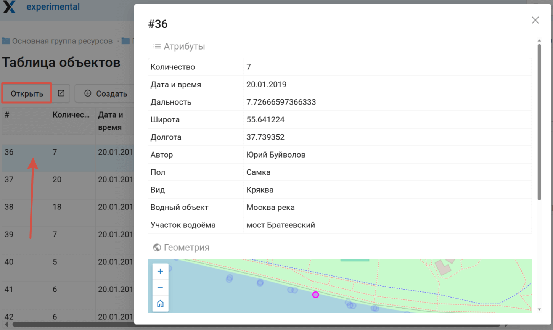The height and width of the screenshot is (330, 553).
Task: Click the magenta selected point on map
Action: coord(315,295)
